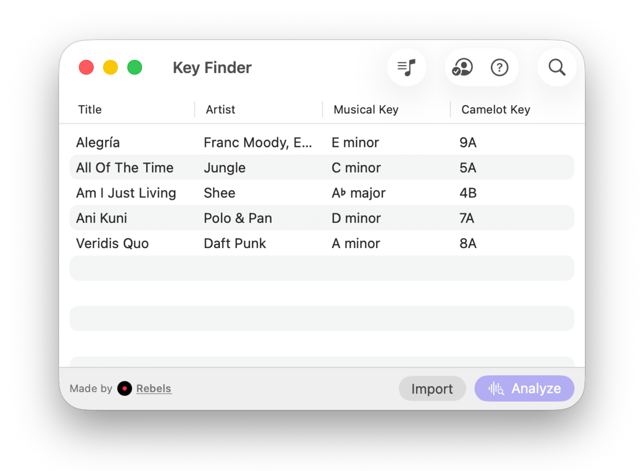Image resolution: width=644 pixels, height=471 pixels.
Task: Sort by the Title column header
Action: [90, 110]
